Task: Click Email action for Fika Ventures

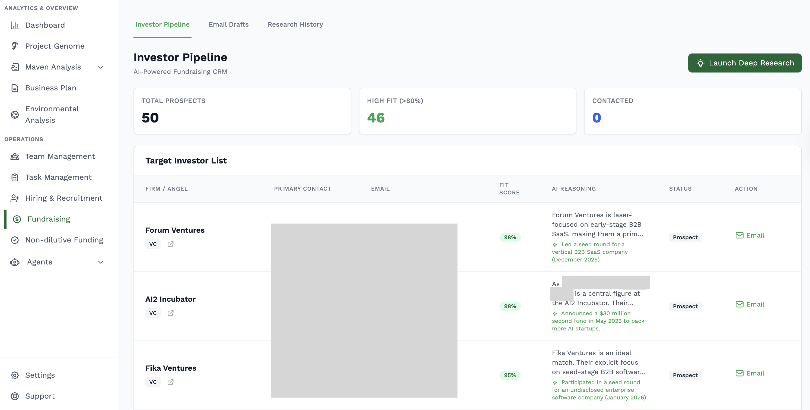Action: (750, 373)
